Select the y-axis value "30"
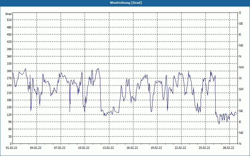 click(x=10, y=137)
